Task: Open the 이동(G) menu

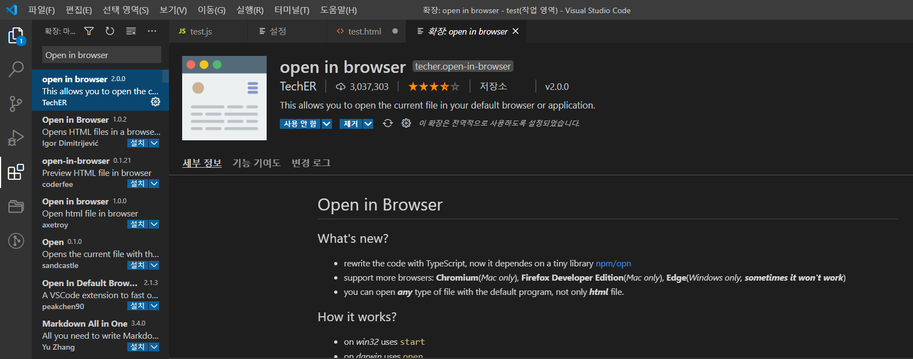Action: click(211, 10)
